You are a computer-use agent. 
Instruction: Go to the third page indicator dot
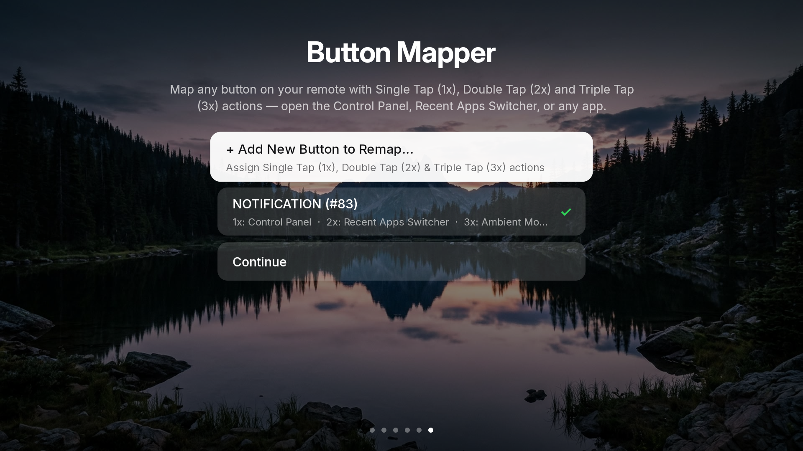[396, 430]
